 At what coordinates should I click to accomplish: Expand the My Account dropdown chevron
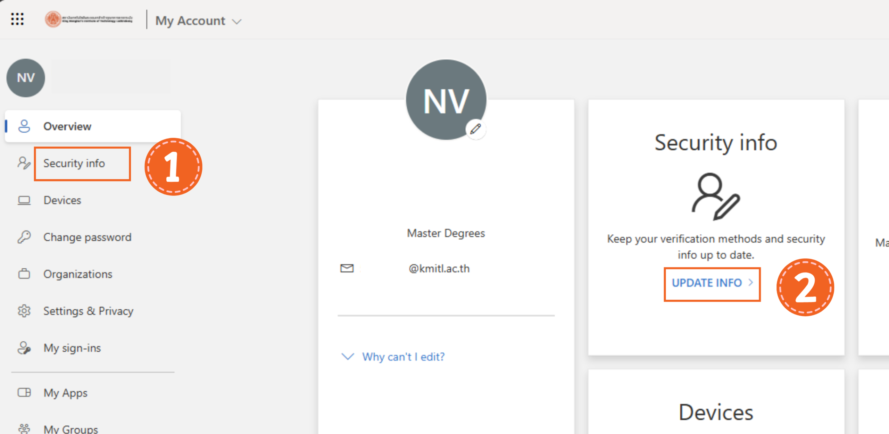tap(237, 22)
